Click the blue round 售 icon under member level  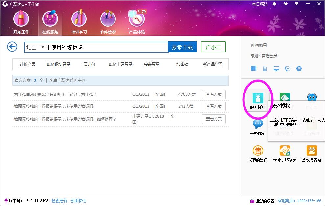(x=299, y=69)
